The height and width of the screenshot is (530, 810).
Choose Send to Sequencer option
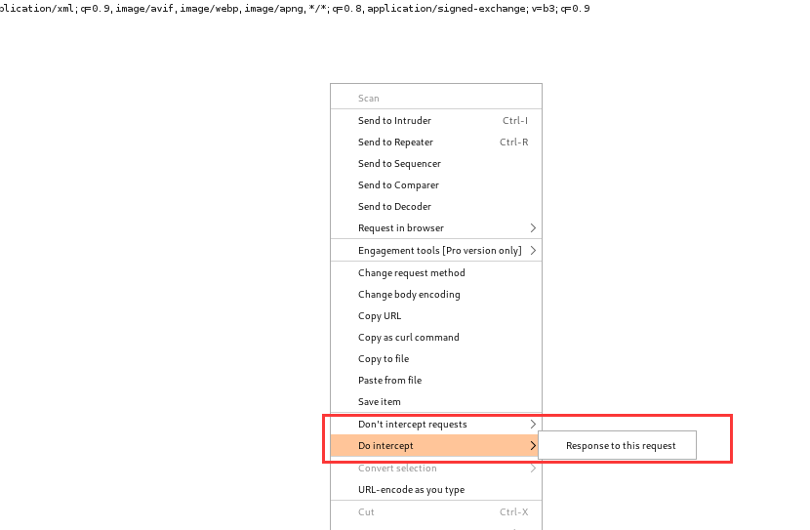pyautogui.click(x=399, y=164)
